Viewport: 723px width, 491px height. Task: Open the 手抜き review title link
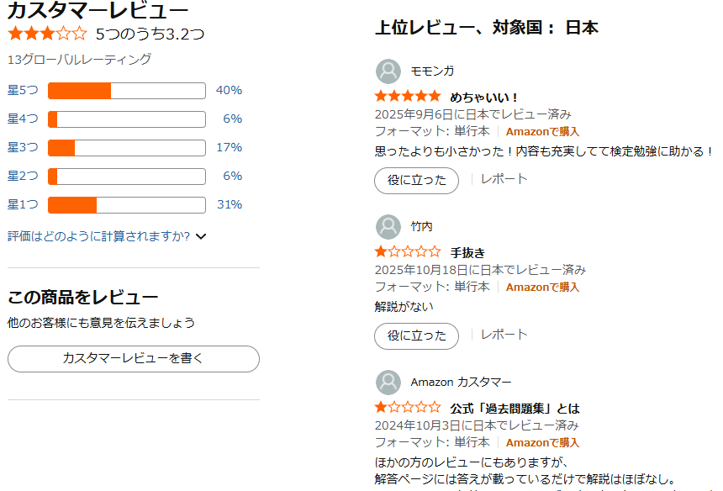point(467,253)
